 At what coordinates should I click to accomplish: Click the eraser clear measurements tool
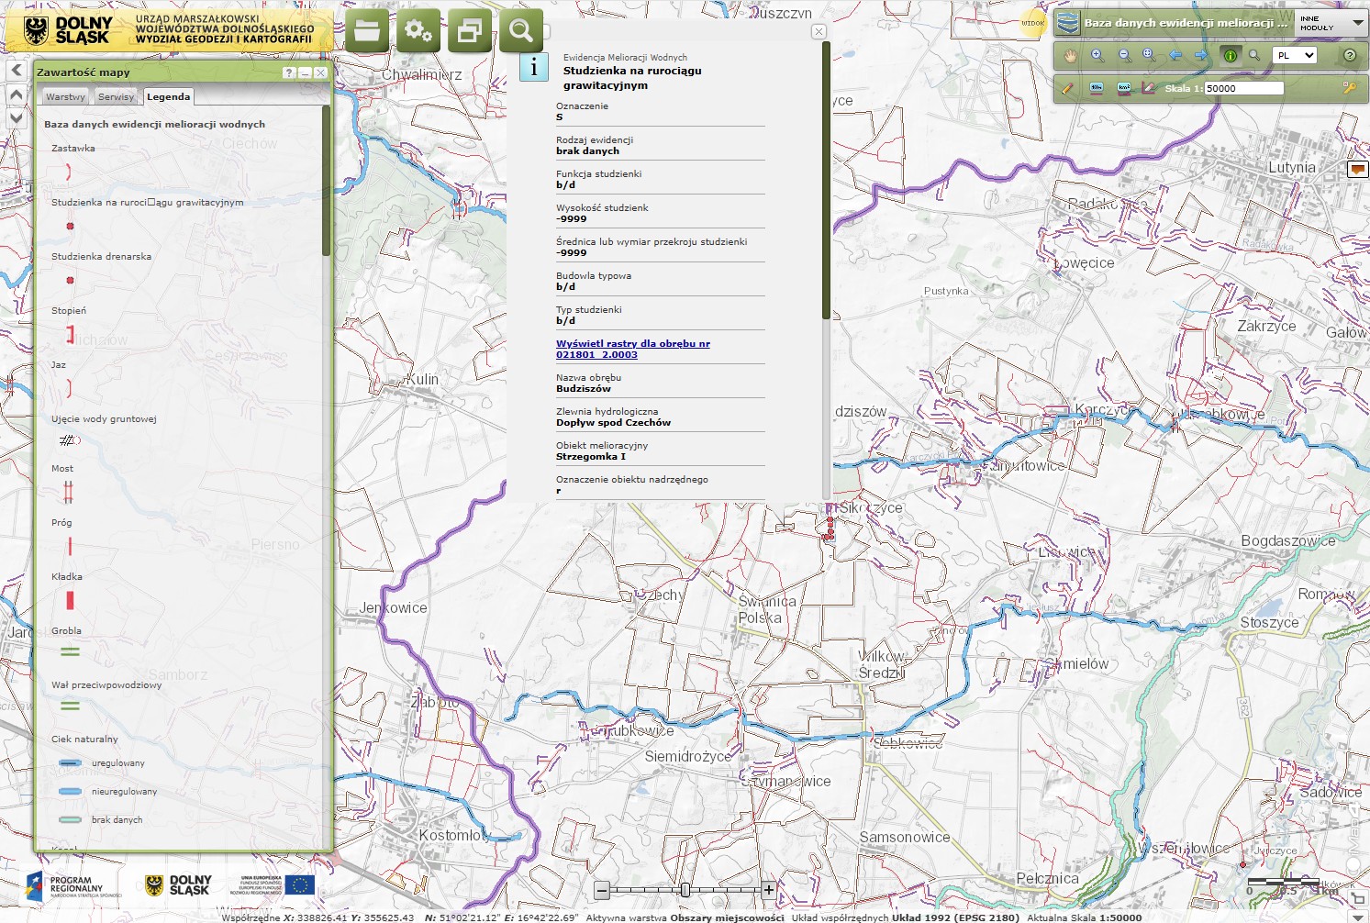pos(1148,88)
